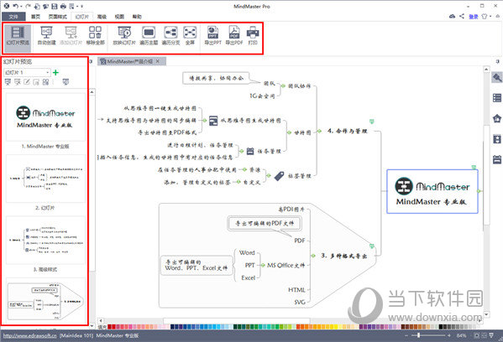This screenshot has height=342, width=503.
Task: Click the slide panel scrollbar up arrow
Action: 92,92
